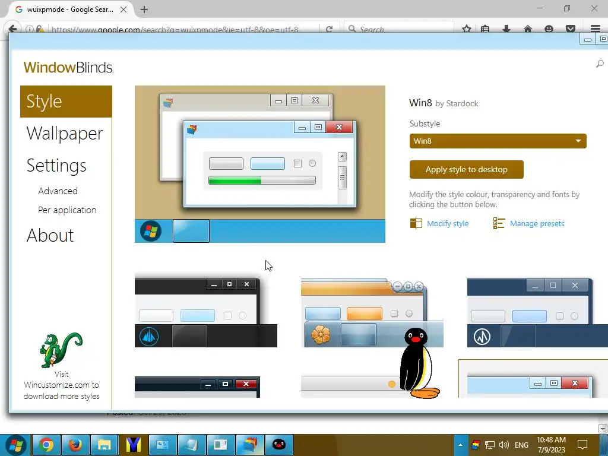This screenshot has height=456, width=608.
Task: Click the Firefox smiley face icon
Action: pos(549,29)
